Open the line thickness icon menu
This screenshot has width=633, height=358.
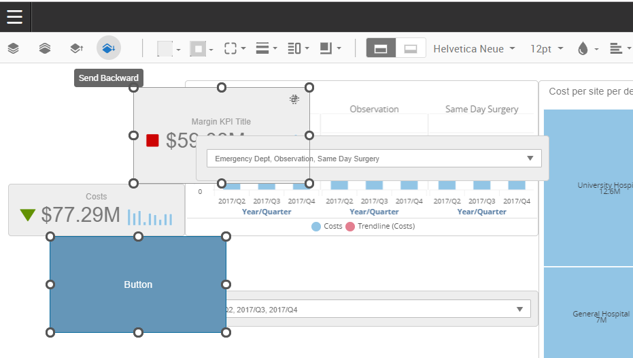tap(266, 48)
